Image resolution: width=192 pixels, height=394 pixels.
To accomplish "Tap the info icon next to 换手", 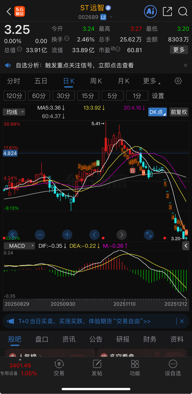I will (x=67, y=38).
